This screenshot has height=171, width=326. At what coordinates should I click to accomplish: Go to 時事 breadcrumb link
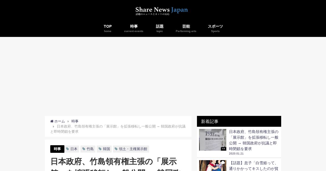(x=75, y=121)
